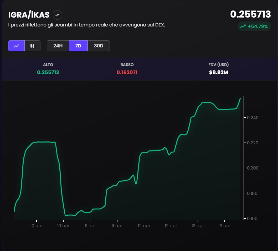Click the IGRA/iKAS pair title
Image resolution: width=278 pixels, height=251 pixels.
[29, 15]
